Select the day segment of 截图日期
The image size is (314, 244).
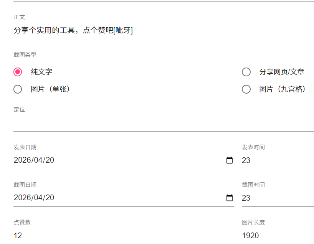coord(50,198)
